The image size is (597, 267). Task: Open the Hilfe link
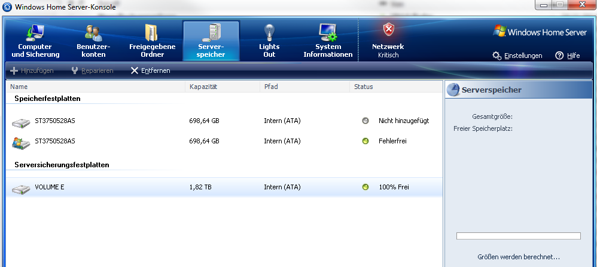pyautogui.click(x=568, y=56)
